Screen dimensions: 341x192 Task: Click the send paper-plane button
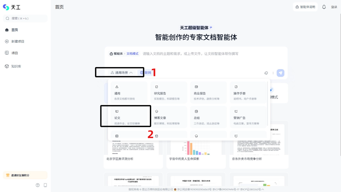(x=280, y=73)
